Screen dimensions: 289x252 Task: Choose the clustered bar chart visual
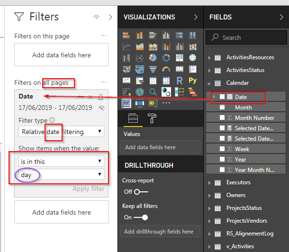(x=153, y=35)
